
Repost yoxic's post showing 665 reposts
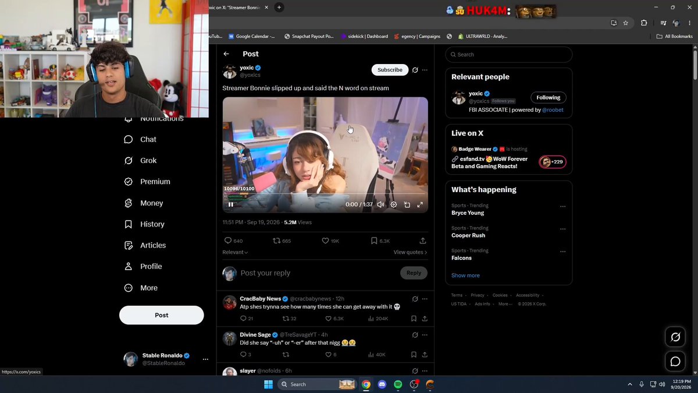(x=282, y=240)
